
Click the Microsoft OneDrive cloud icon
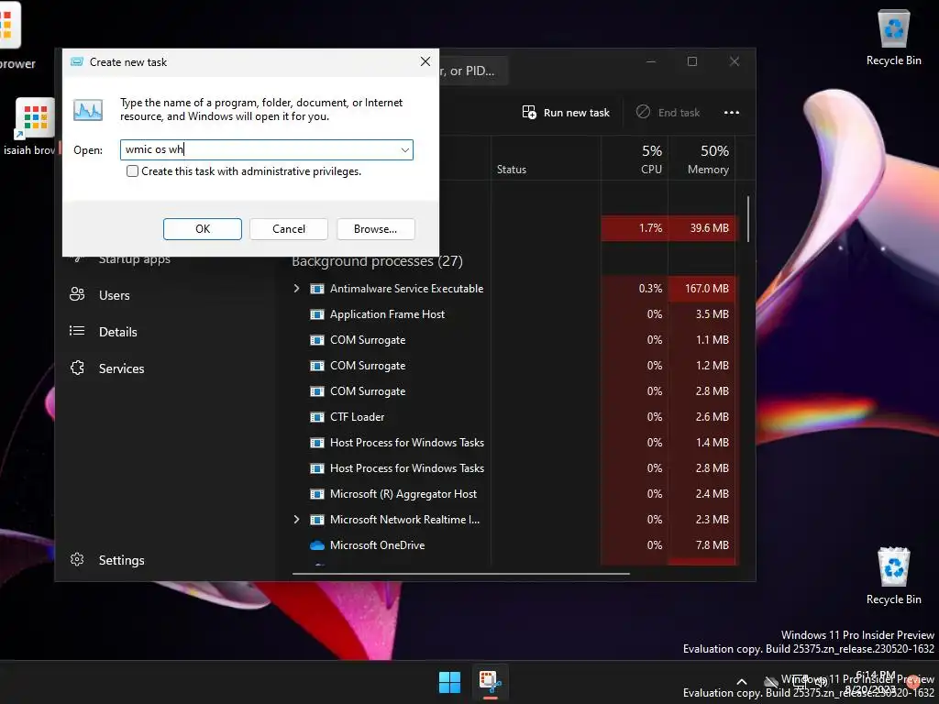316,545
